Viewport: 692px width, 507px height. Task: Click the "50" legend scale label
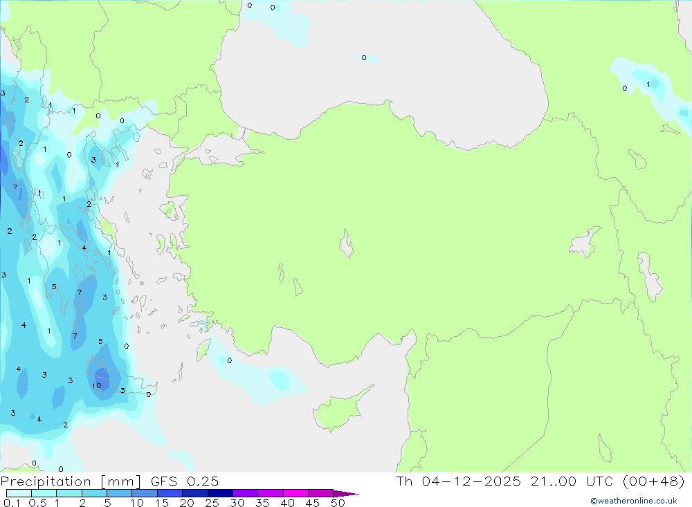338,503
